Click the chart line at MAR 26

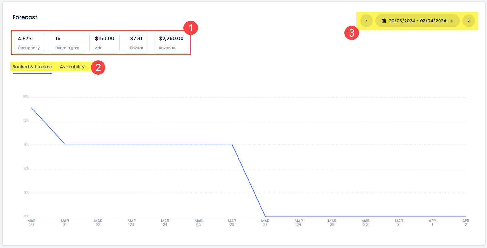click(232, 144)
